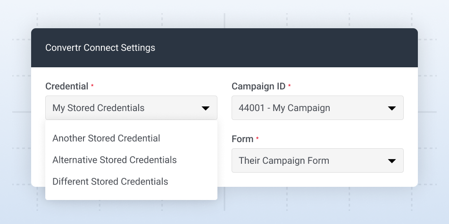Select 'Another Stored Credential' from the list
This screenshot has width=449, height=224.
tap(106, 138)
